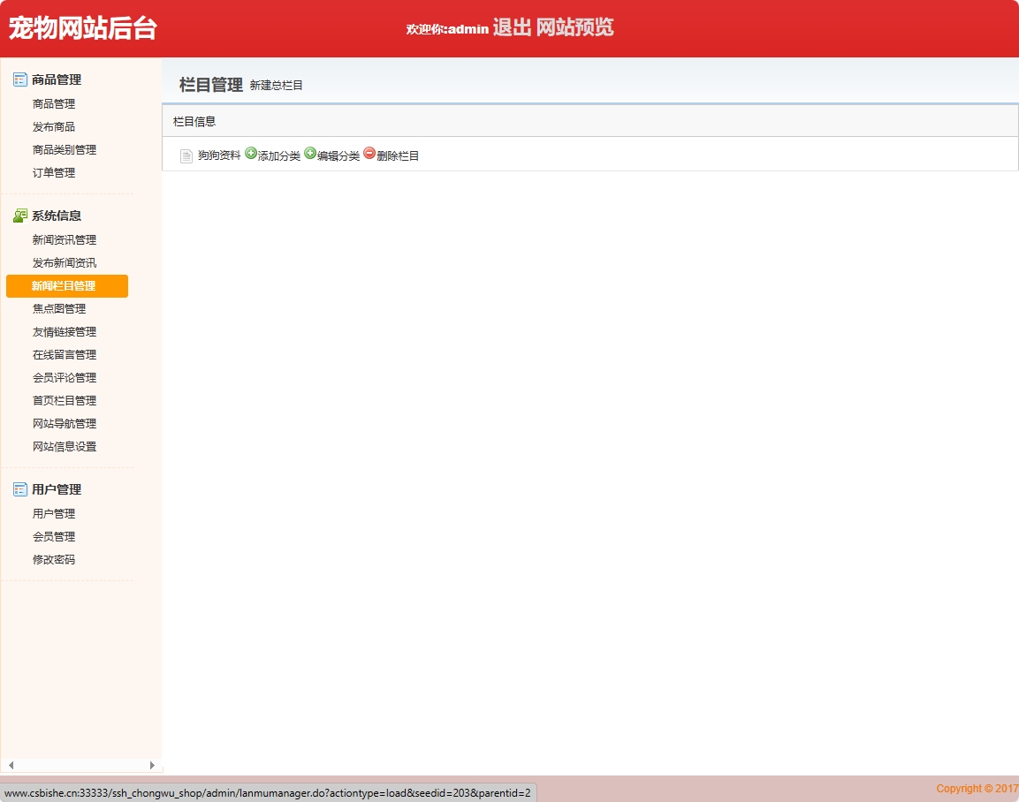Click the sidebar scrollbar right arrow

[x=152, y=765]
